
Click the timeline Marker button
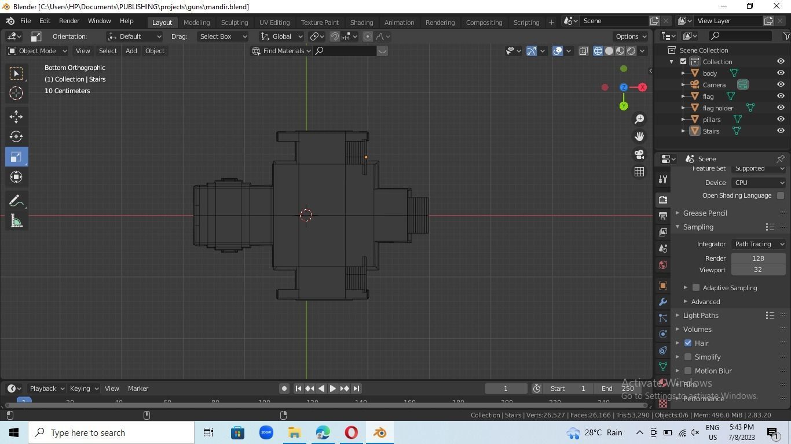(138, 388)
